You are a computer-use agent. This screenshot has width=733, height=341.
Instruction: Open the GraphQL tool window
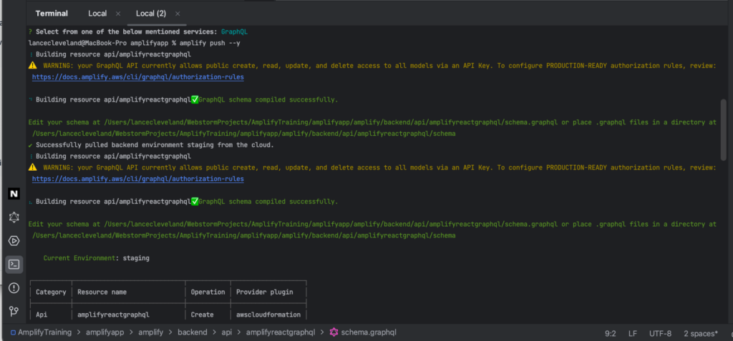point(14,217)
